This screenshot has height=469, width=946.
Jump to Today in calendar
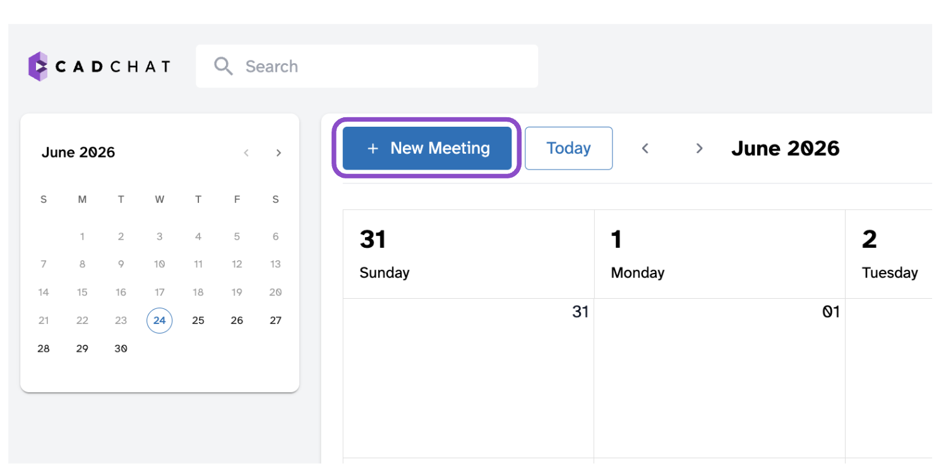pyautogui.click(x=568, y=148)
